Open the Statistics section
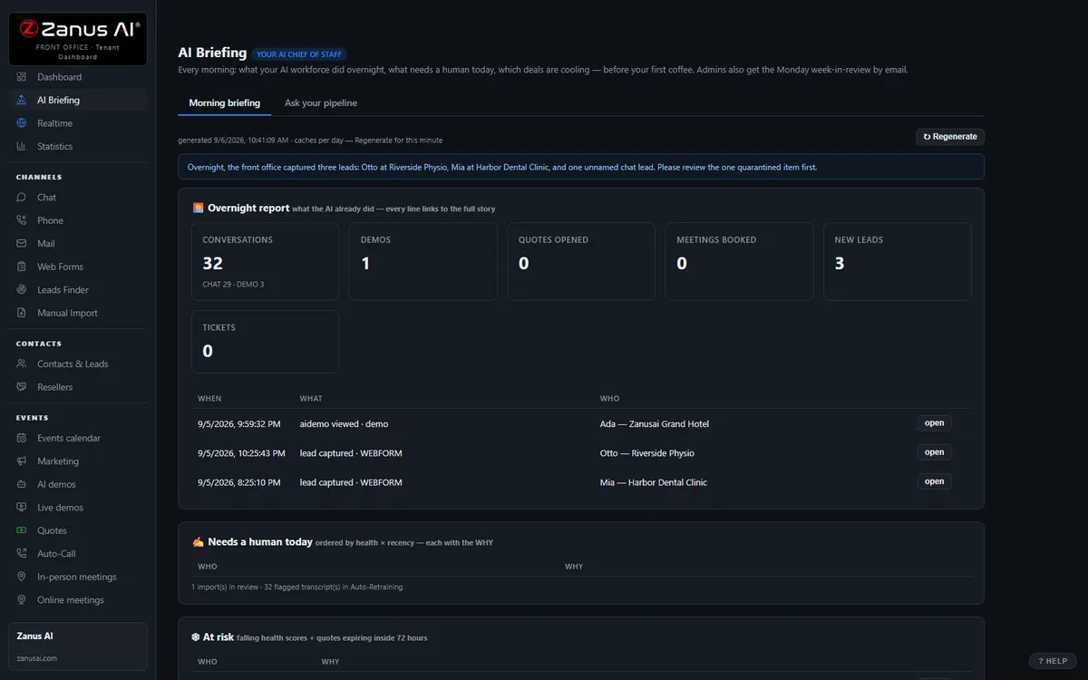The height and width of the screenshot is (680, 1088). [x=78, y=146]
